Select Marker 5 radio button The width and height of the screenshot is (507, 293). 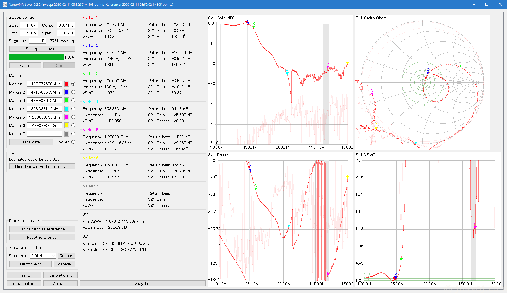(73, 117)
